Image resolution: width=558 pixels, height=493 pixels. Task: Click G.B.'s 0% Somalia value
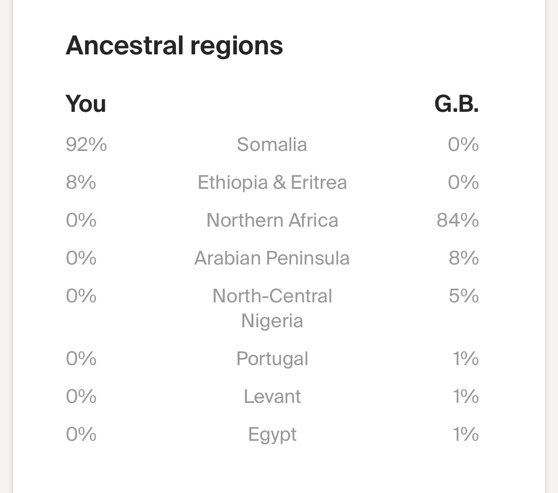[x=463, y=144]
